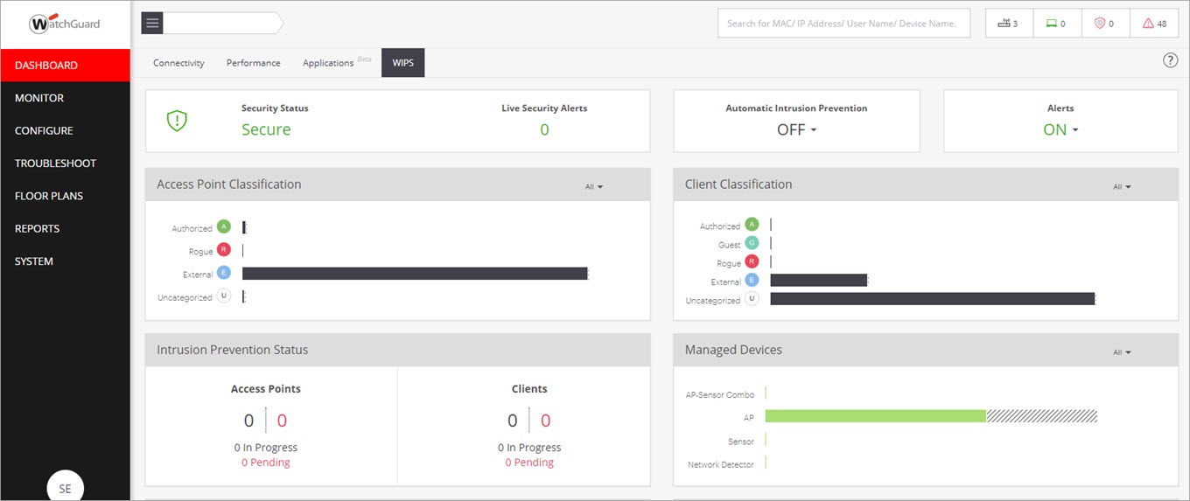
Task: Click 0 Pending under Access Points
Action: [266, 463]
